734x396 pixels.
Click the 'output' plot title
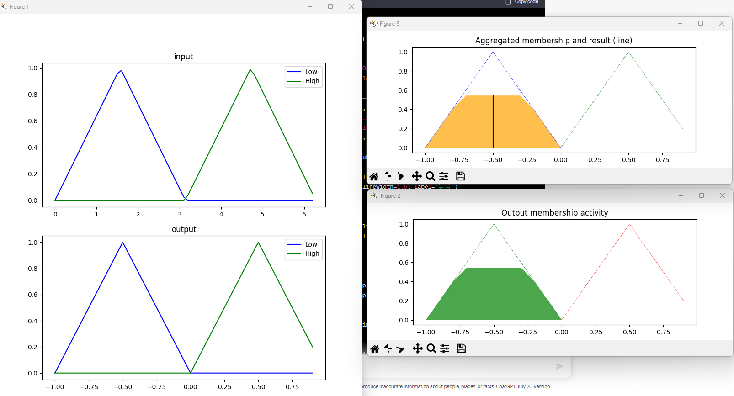tap(184, 229)
